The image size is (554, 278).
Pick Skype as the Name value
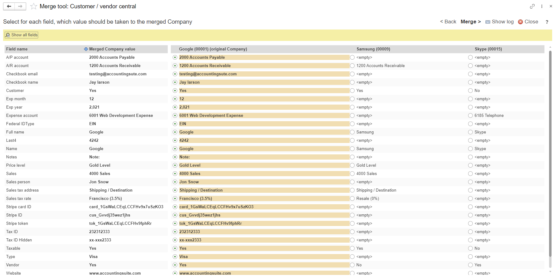[x=470, y=149]
